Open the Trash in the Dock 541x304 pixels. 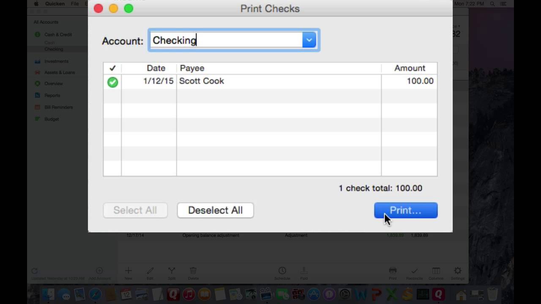click(x=492, y=294)
